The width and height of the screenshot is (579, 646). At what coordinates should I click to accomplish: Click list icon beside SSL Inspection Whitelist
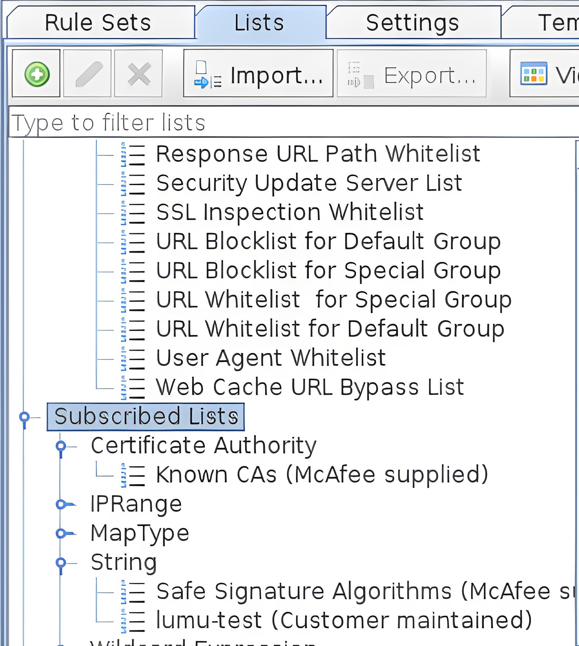tap(133, 213)
